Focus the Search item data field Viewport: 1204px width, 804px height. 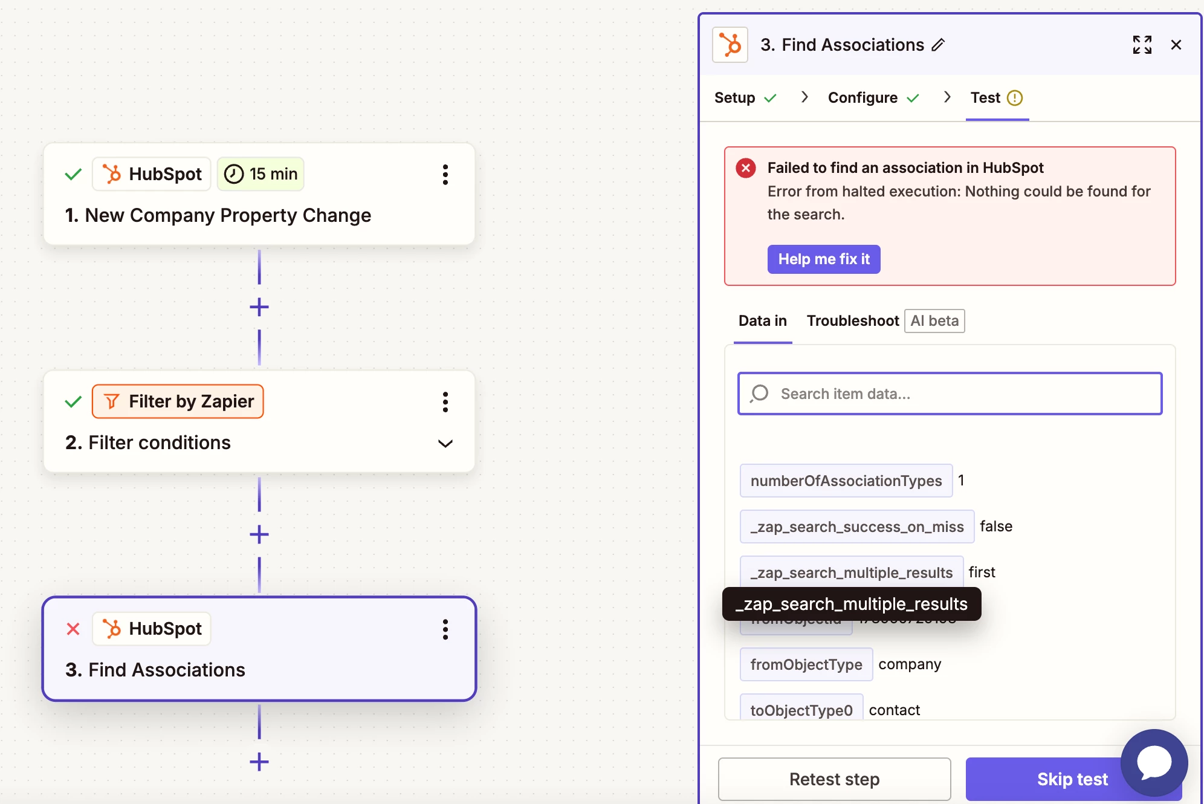950,394
